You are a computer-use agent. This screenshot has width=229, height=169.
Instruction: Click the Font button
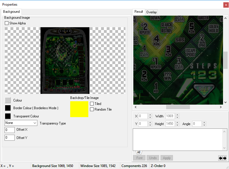click(x=139, y=158)
